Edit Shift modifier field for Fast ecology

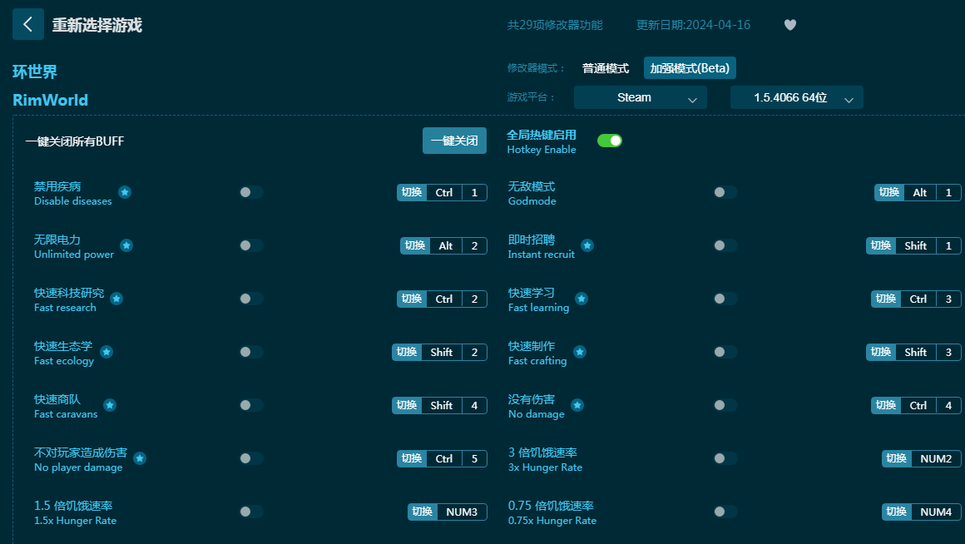(442, 352)
